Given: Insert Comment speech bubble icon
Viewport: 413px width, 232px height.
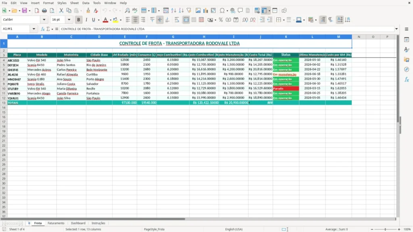Looking at the screenshot, I should coord(240,10).
